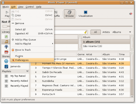Select the '1 album (15)' entry
The width and height of the screenshot is (136, 104).
106,42
